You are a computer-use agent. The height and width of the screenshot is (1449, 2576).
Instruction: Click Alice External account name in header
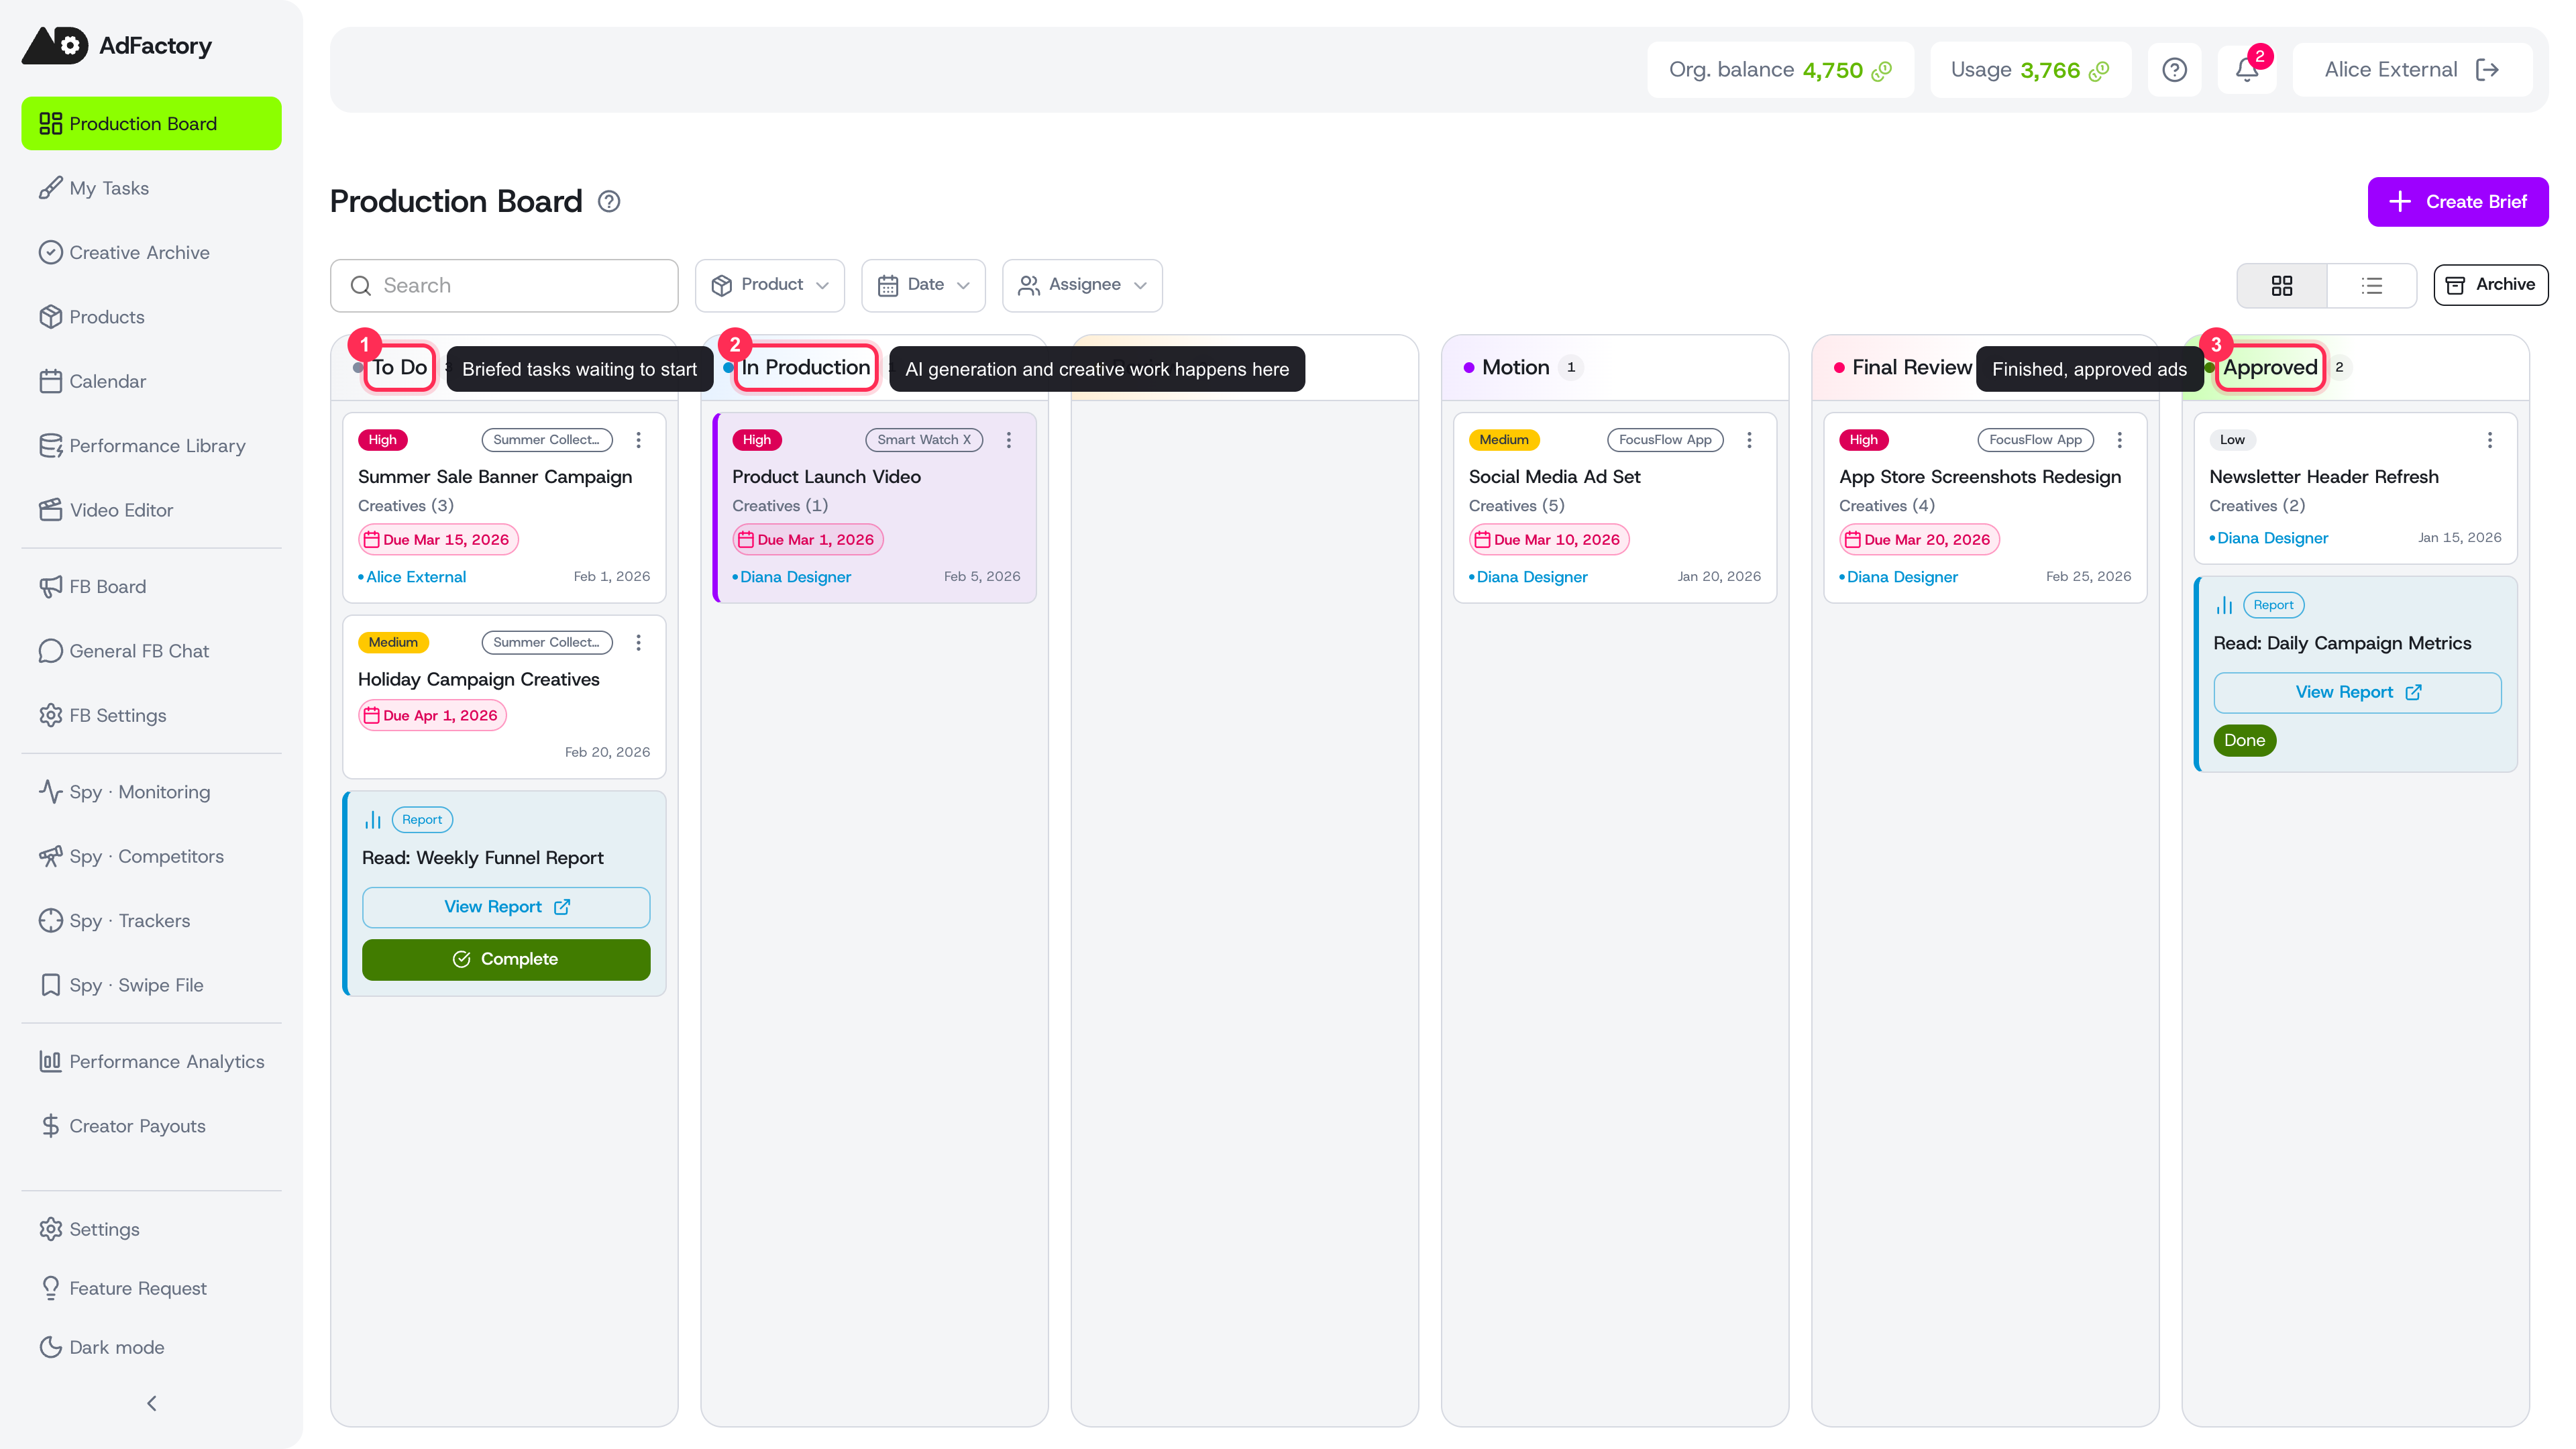(x=2390, y=70)
